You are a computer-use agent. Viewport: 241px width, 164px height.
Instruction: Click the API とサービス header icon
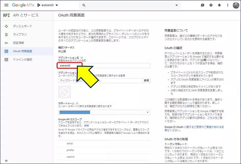6,15
